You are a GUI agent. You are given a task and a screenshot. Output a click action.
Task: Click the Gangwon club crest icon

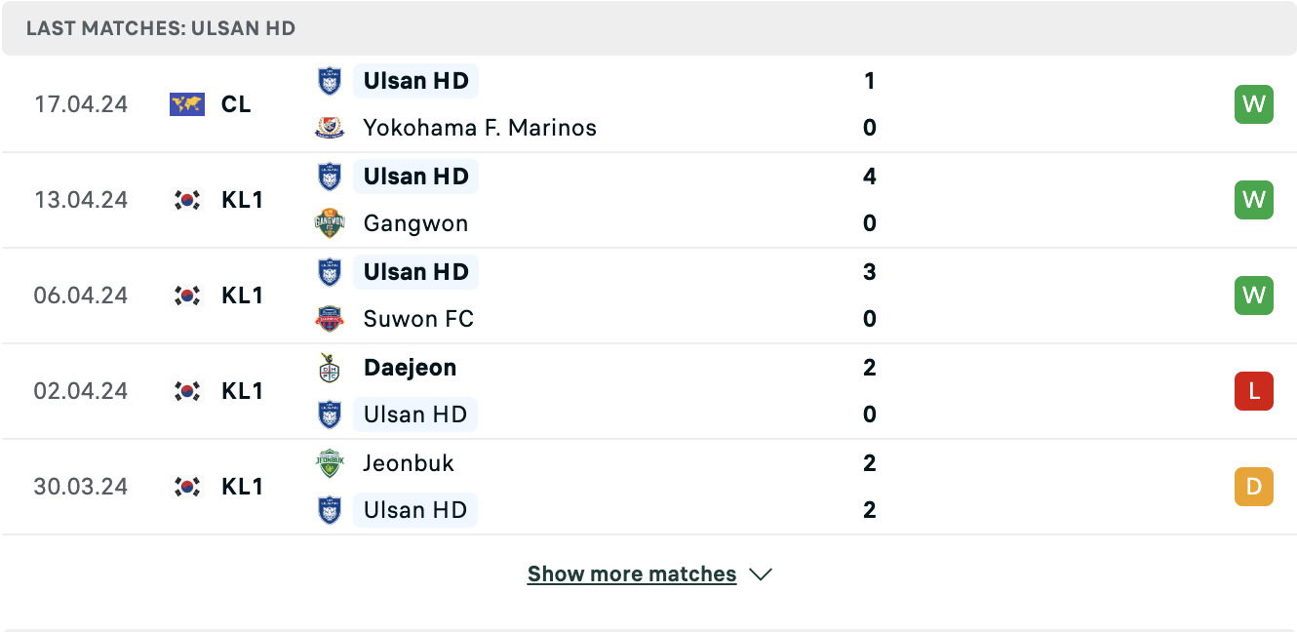[x=330, y=223]
